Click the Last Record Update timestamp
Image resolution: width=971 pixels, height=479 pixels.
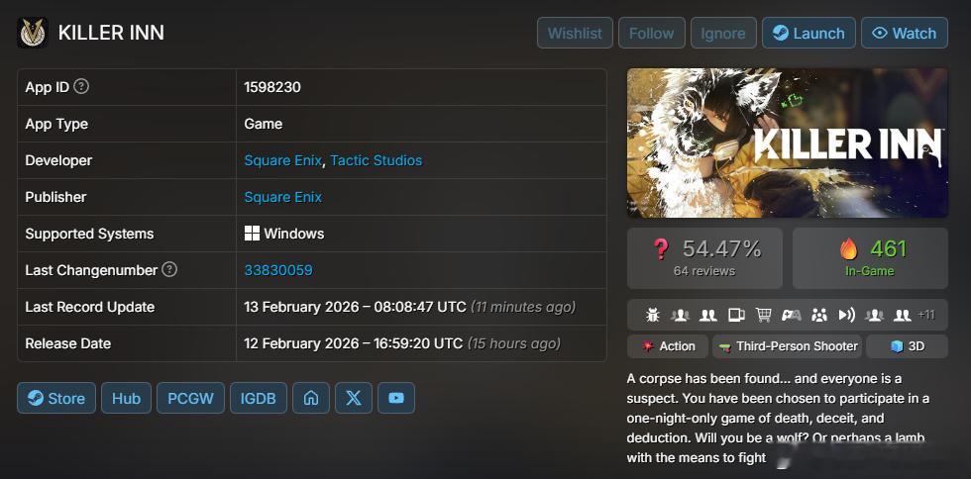pos(409,307)
